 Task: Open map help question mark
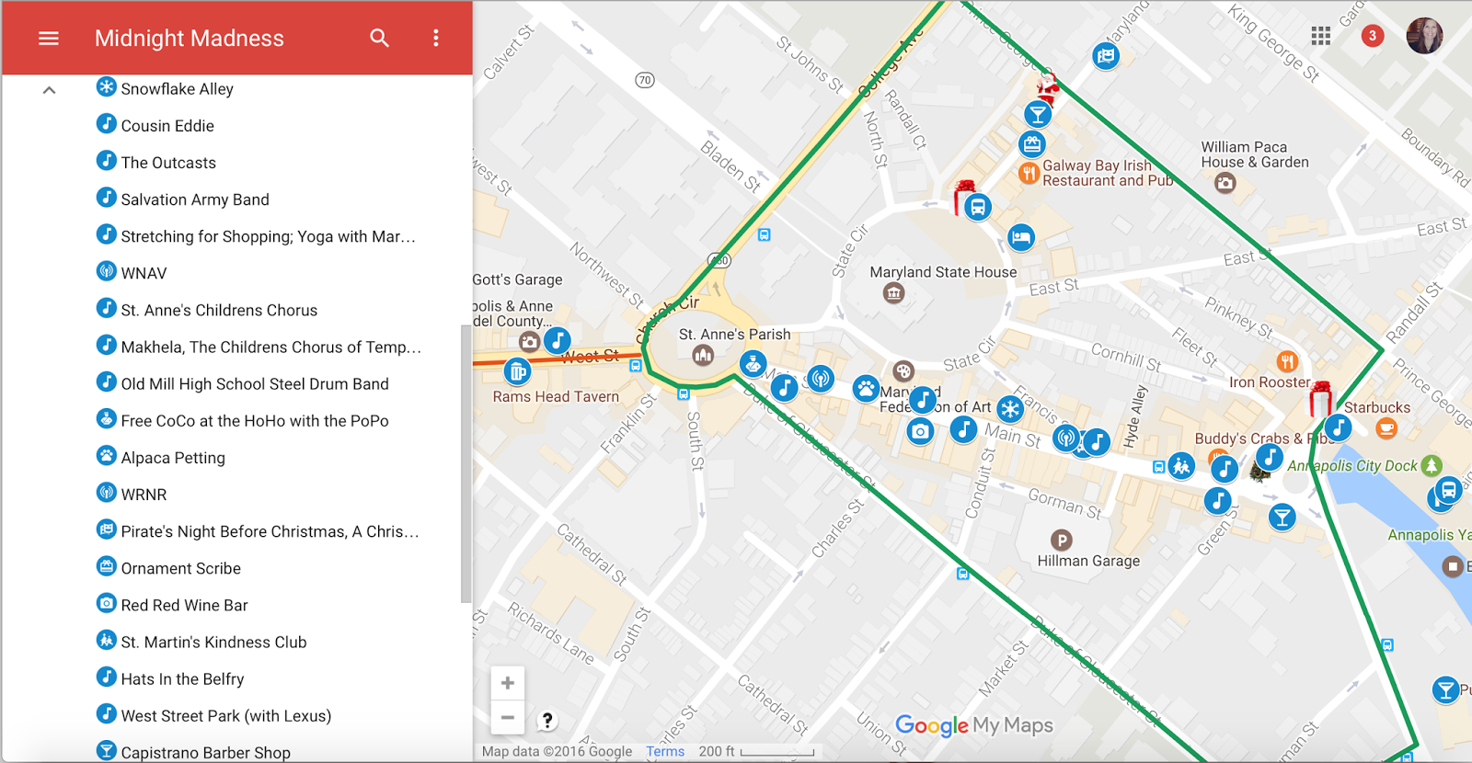point(547,721)
